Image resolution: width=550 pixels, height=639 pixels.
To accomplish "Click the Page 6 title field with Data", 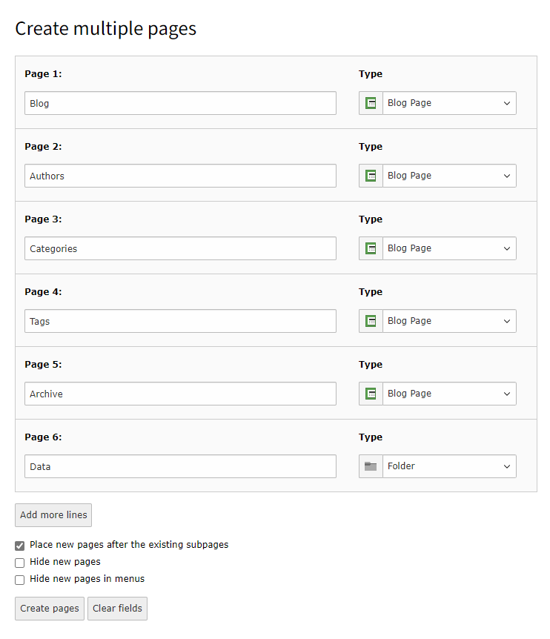I will click(180, 466).
